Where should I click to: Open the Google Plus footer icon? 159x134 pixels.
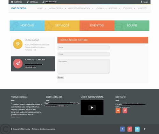pyautogui.click(x=130, y=129)
